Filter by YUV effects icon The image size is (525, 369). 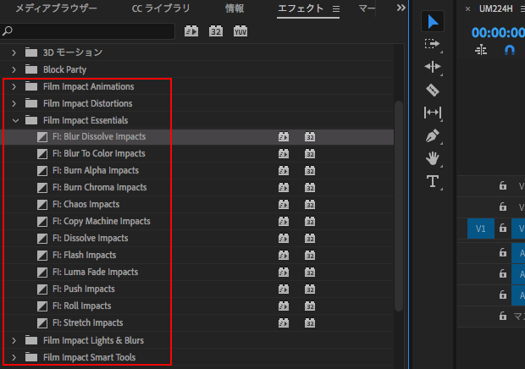pyautogui.click(x=240, y=31)
